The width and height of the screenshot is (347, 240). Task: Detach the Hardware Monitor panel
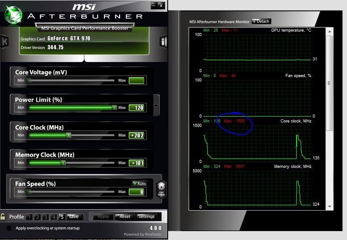[x=261, y=21]
